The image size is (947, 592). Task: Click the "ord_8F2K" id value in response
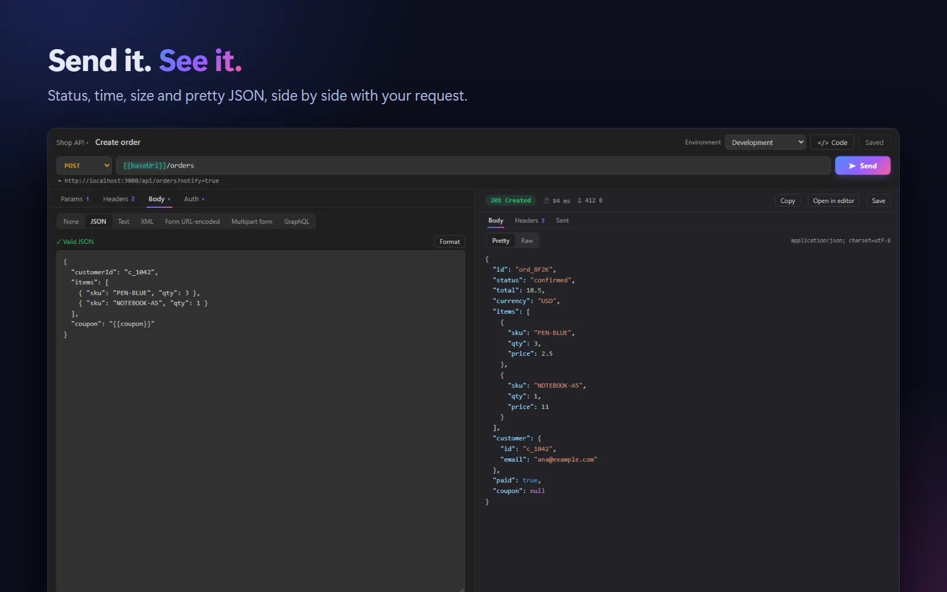pos(534,269)
